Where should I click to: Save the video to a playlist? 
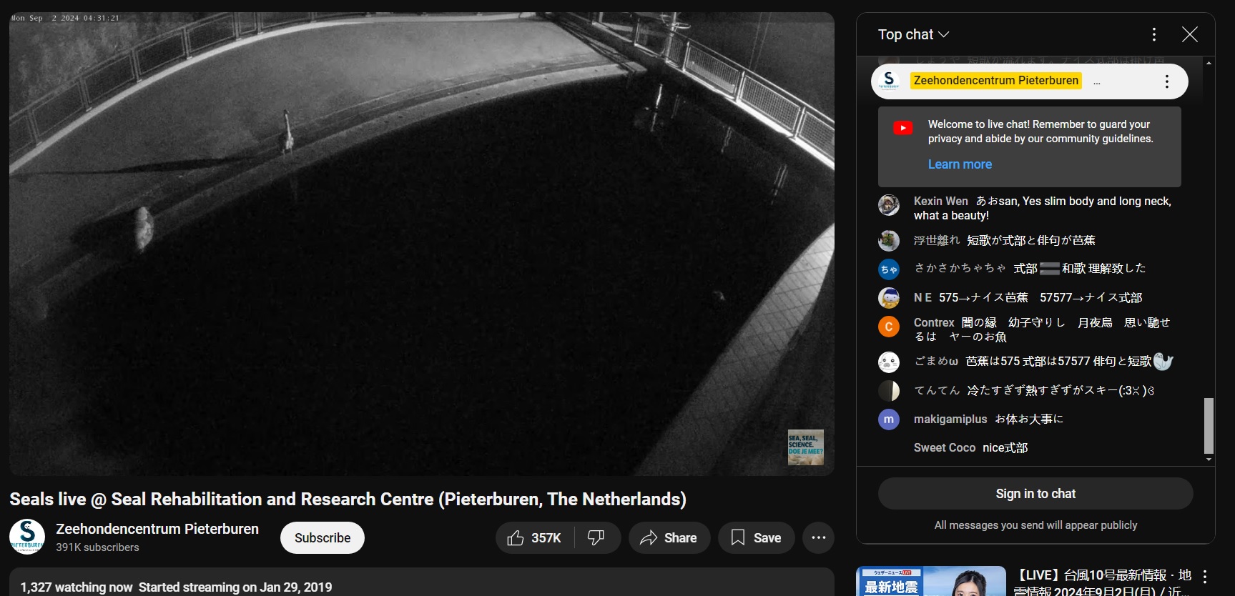[756, 538]
